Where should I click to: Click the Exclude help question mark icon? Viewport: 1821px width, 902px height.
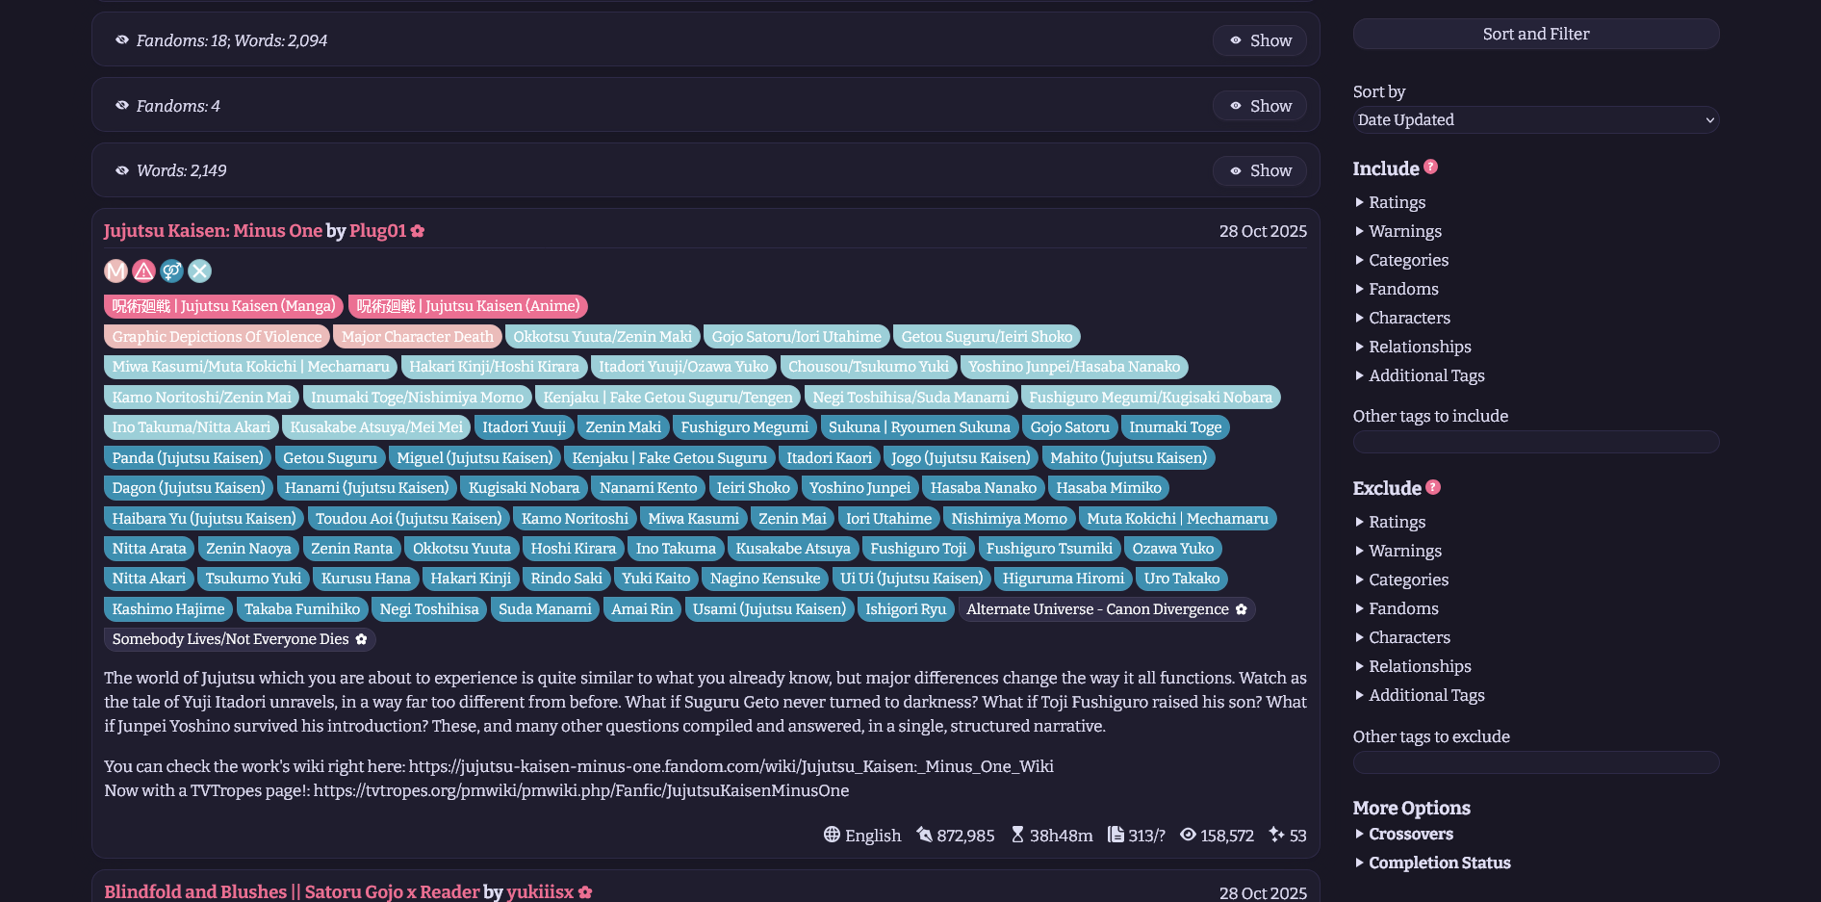pos(1432,487)
